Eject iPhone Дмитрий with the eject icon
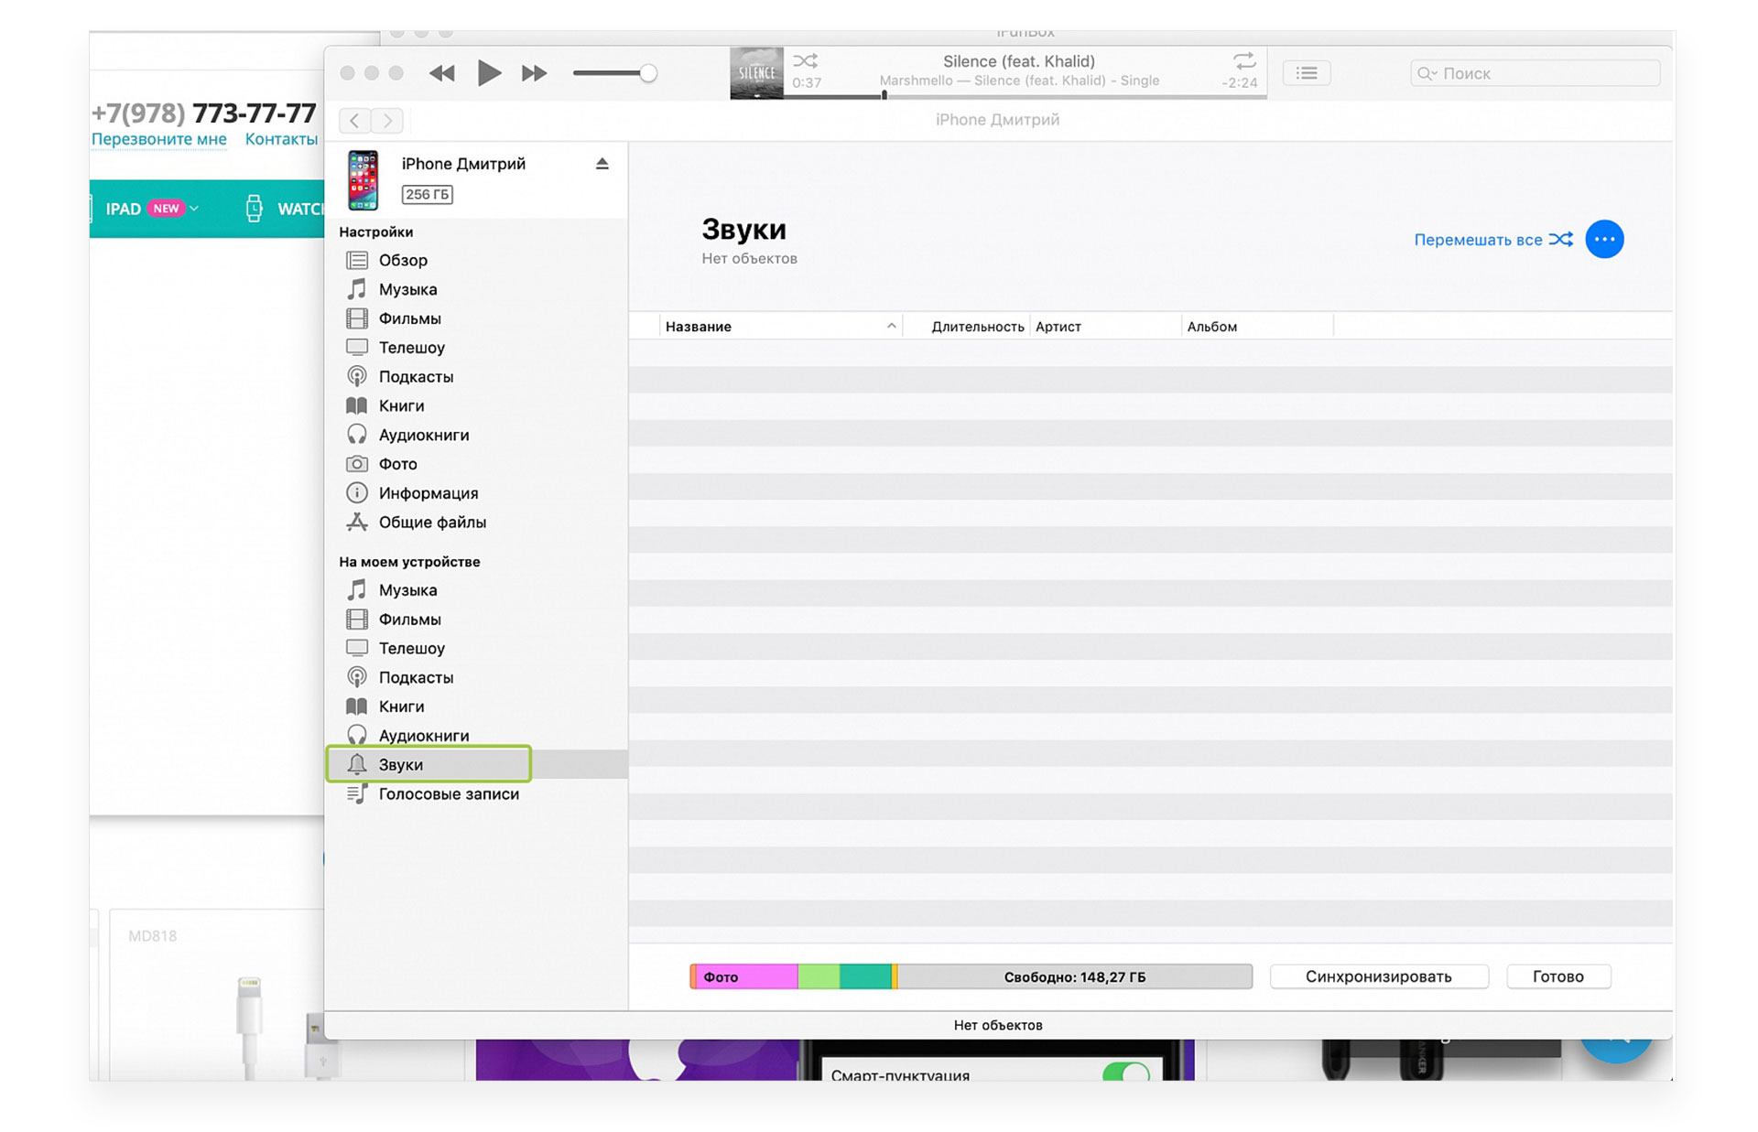This screenshot has height=1132, width=1758. coord(602,164)
